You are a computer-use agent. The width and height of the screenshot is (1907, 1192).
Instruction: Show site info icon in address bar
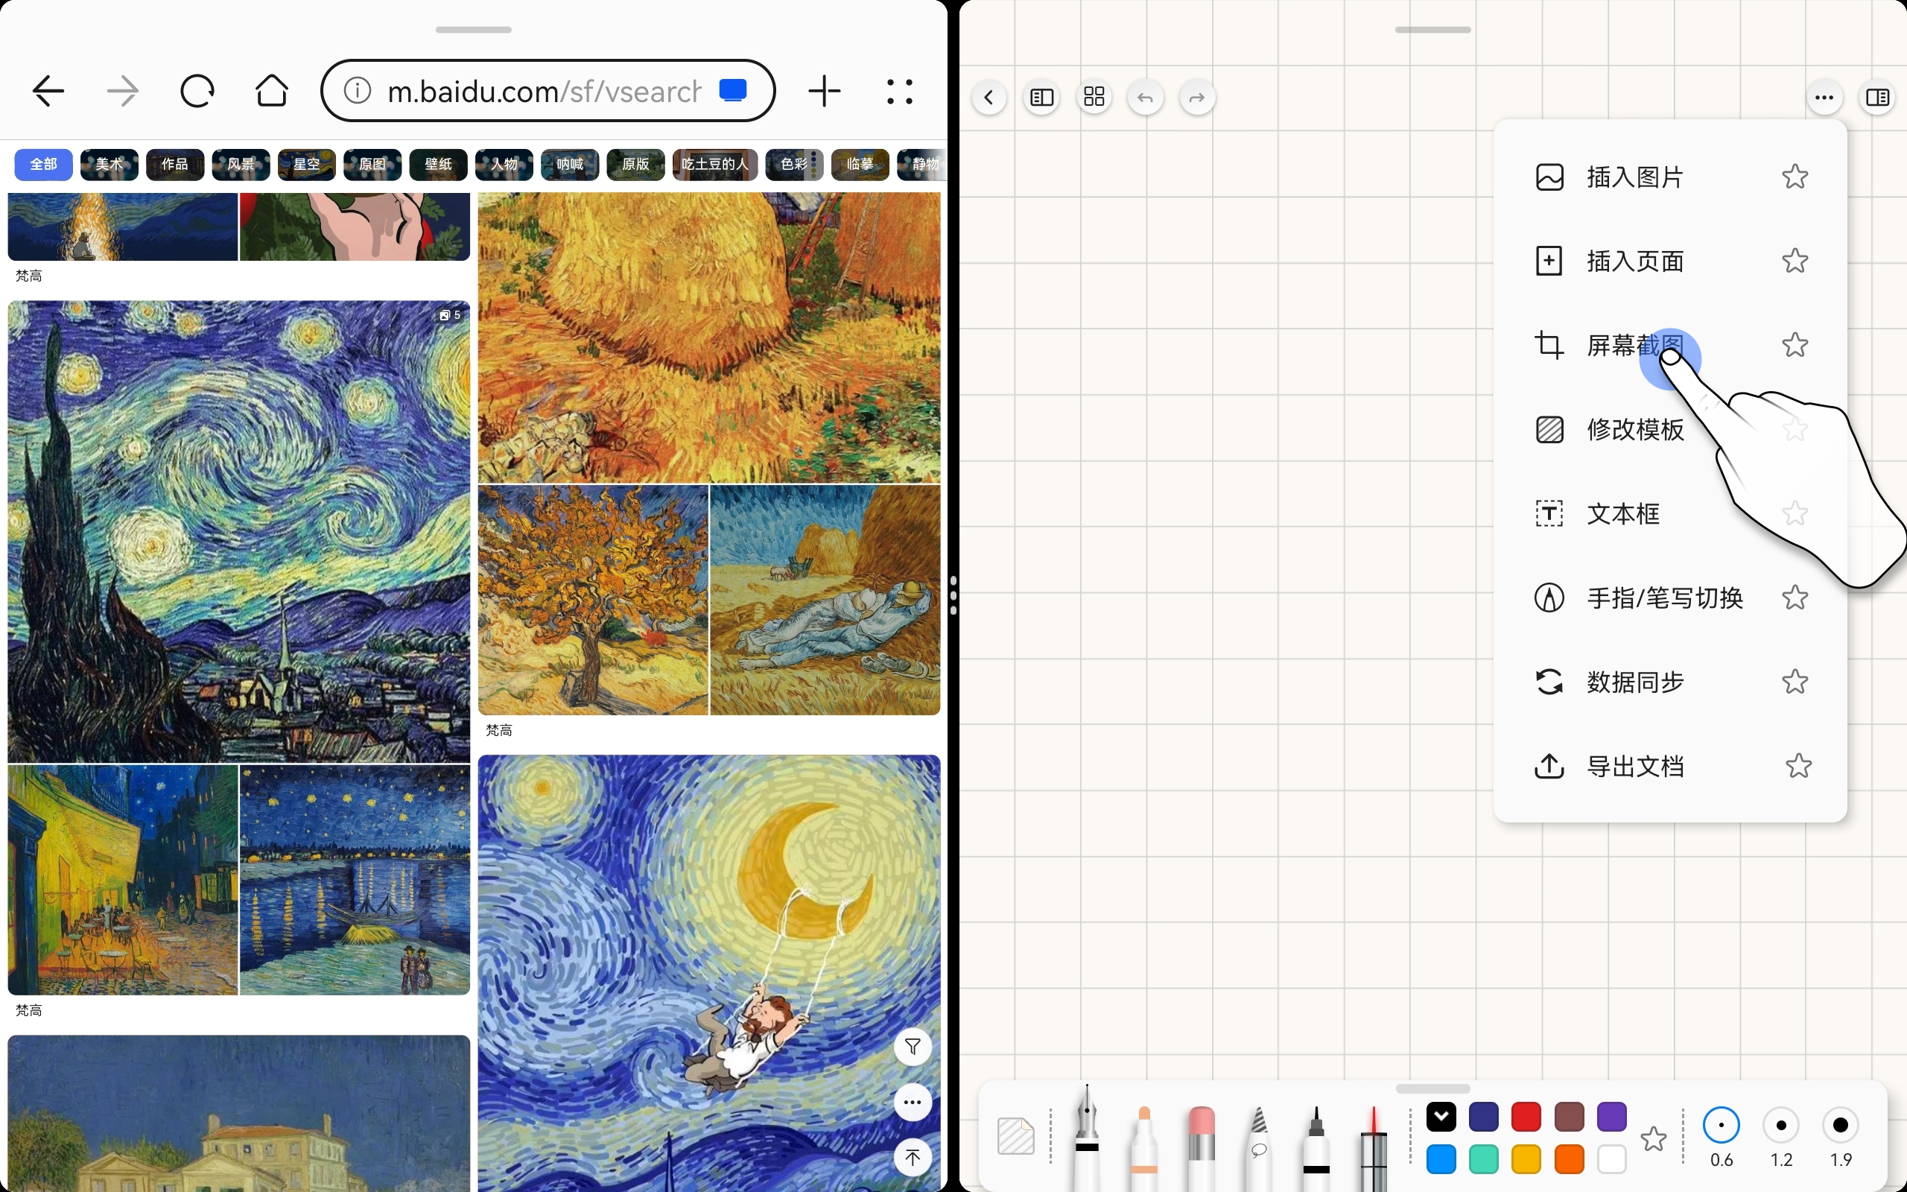click(x=358, y=91)
